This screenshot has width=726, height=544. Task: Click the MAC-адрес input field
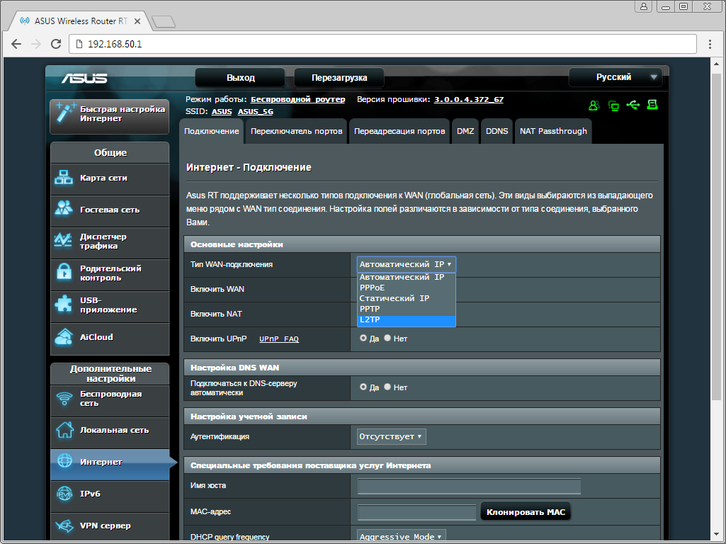point(416,512)
